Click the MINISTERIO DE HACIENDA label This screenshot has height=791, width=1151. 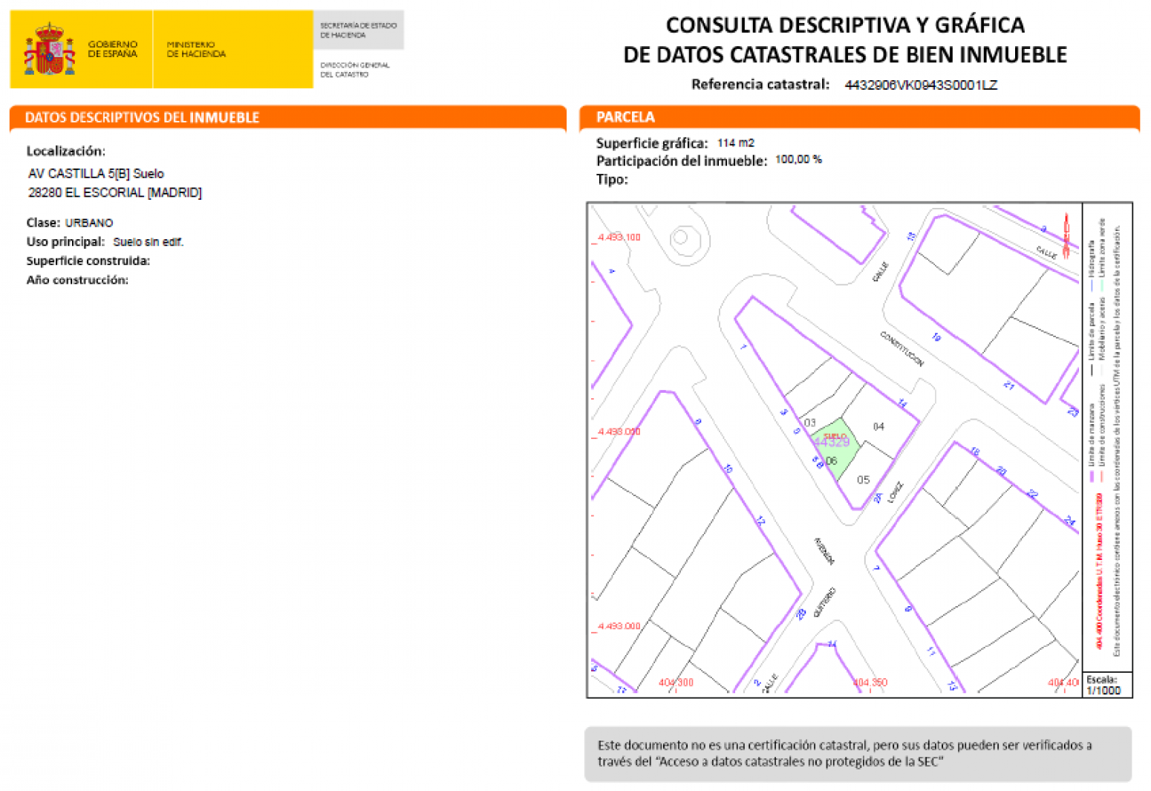(x=196, y=49)
